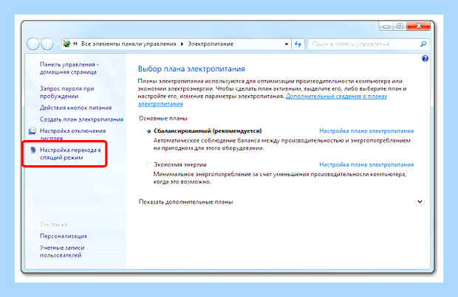Open breadcrumb Все элементы панели управления
The image size is (458, 297).
point(129,43)
